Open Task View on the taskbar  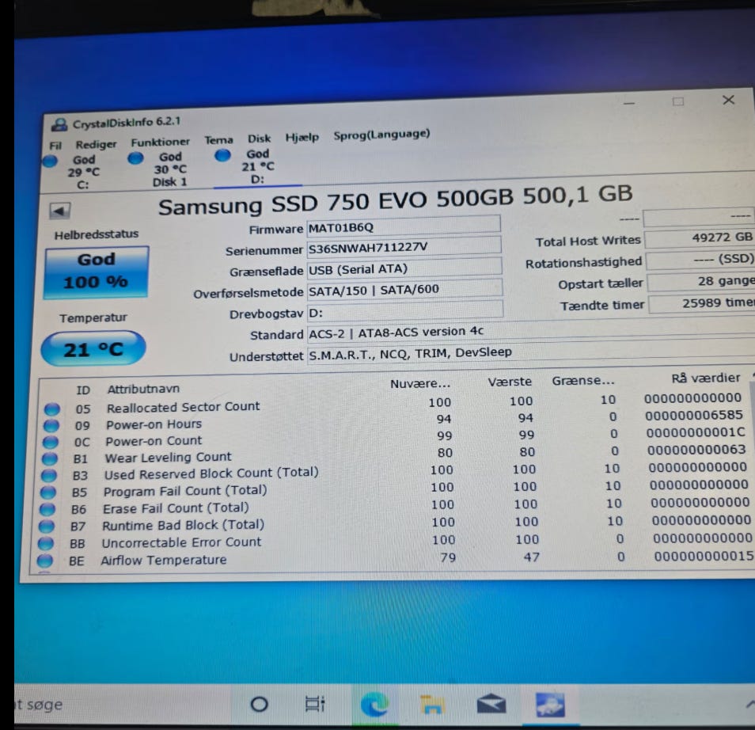[x=316, y=705]
